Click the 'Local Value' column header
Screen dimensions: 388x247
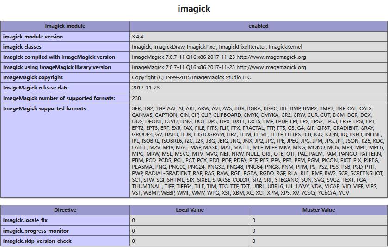pyautogui.click(x=190, y=210)
